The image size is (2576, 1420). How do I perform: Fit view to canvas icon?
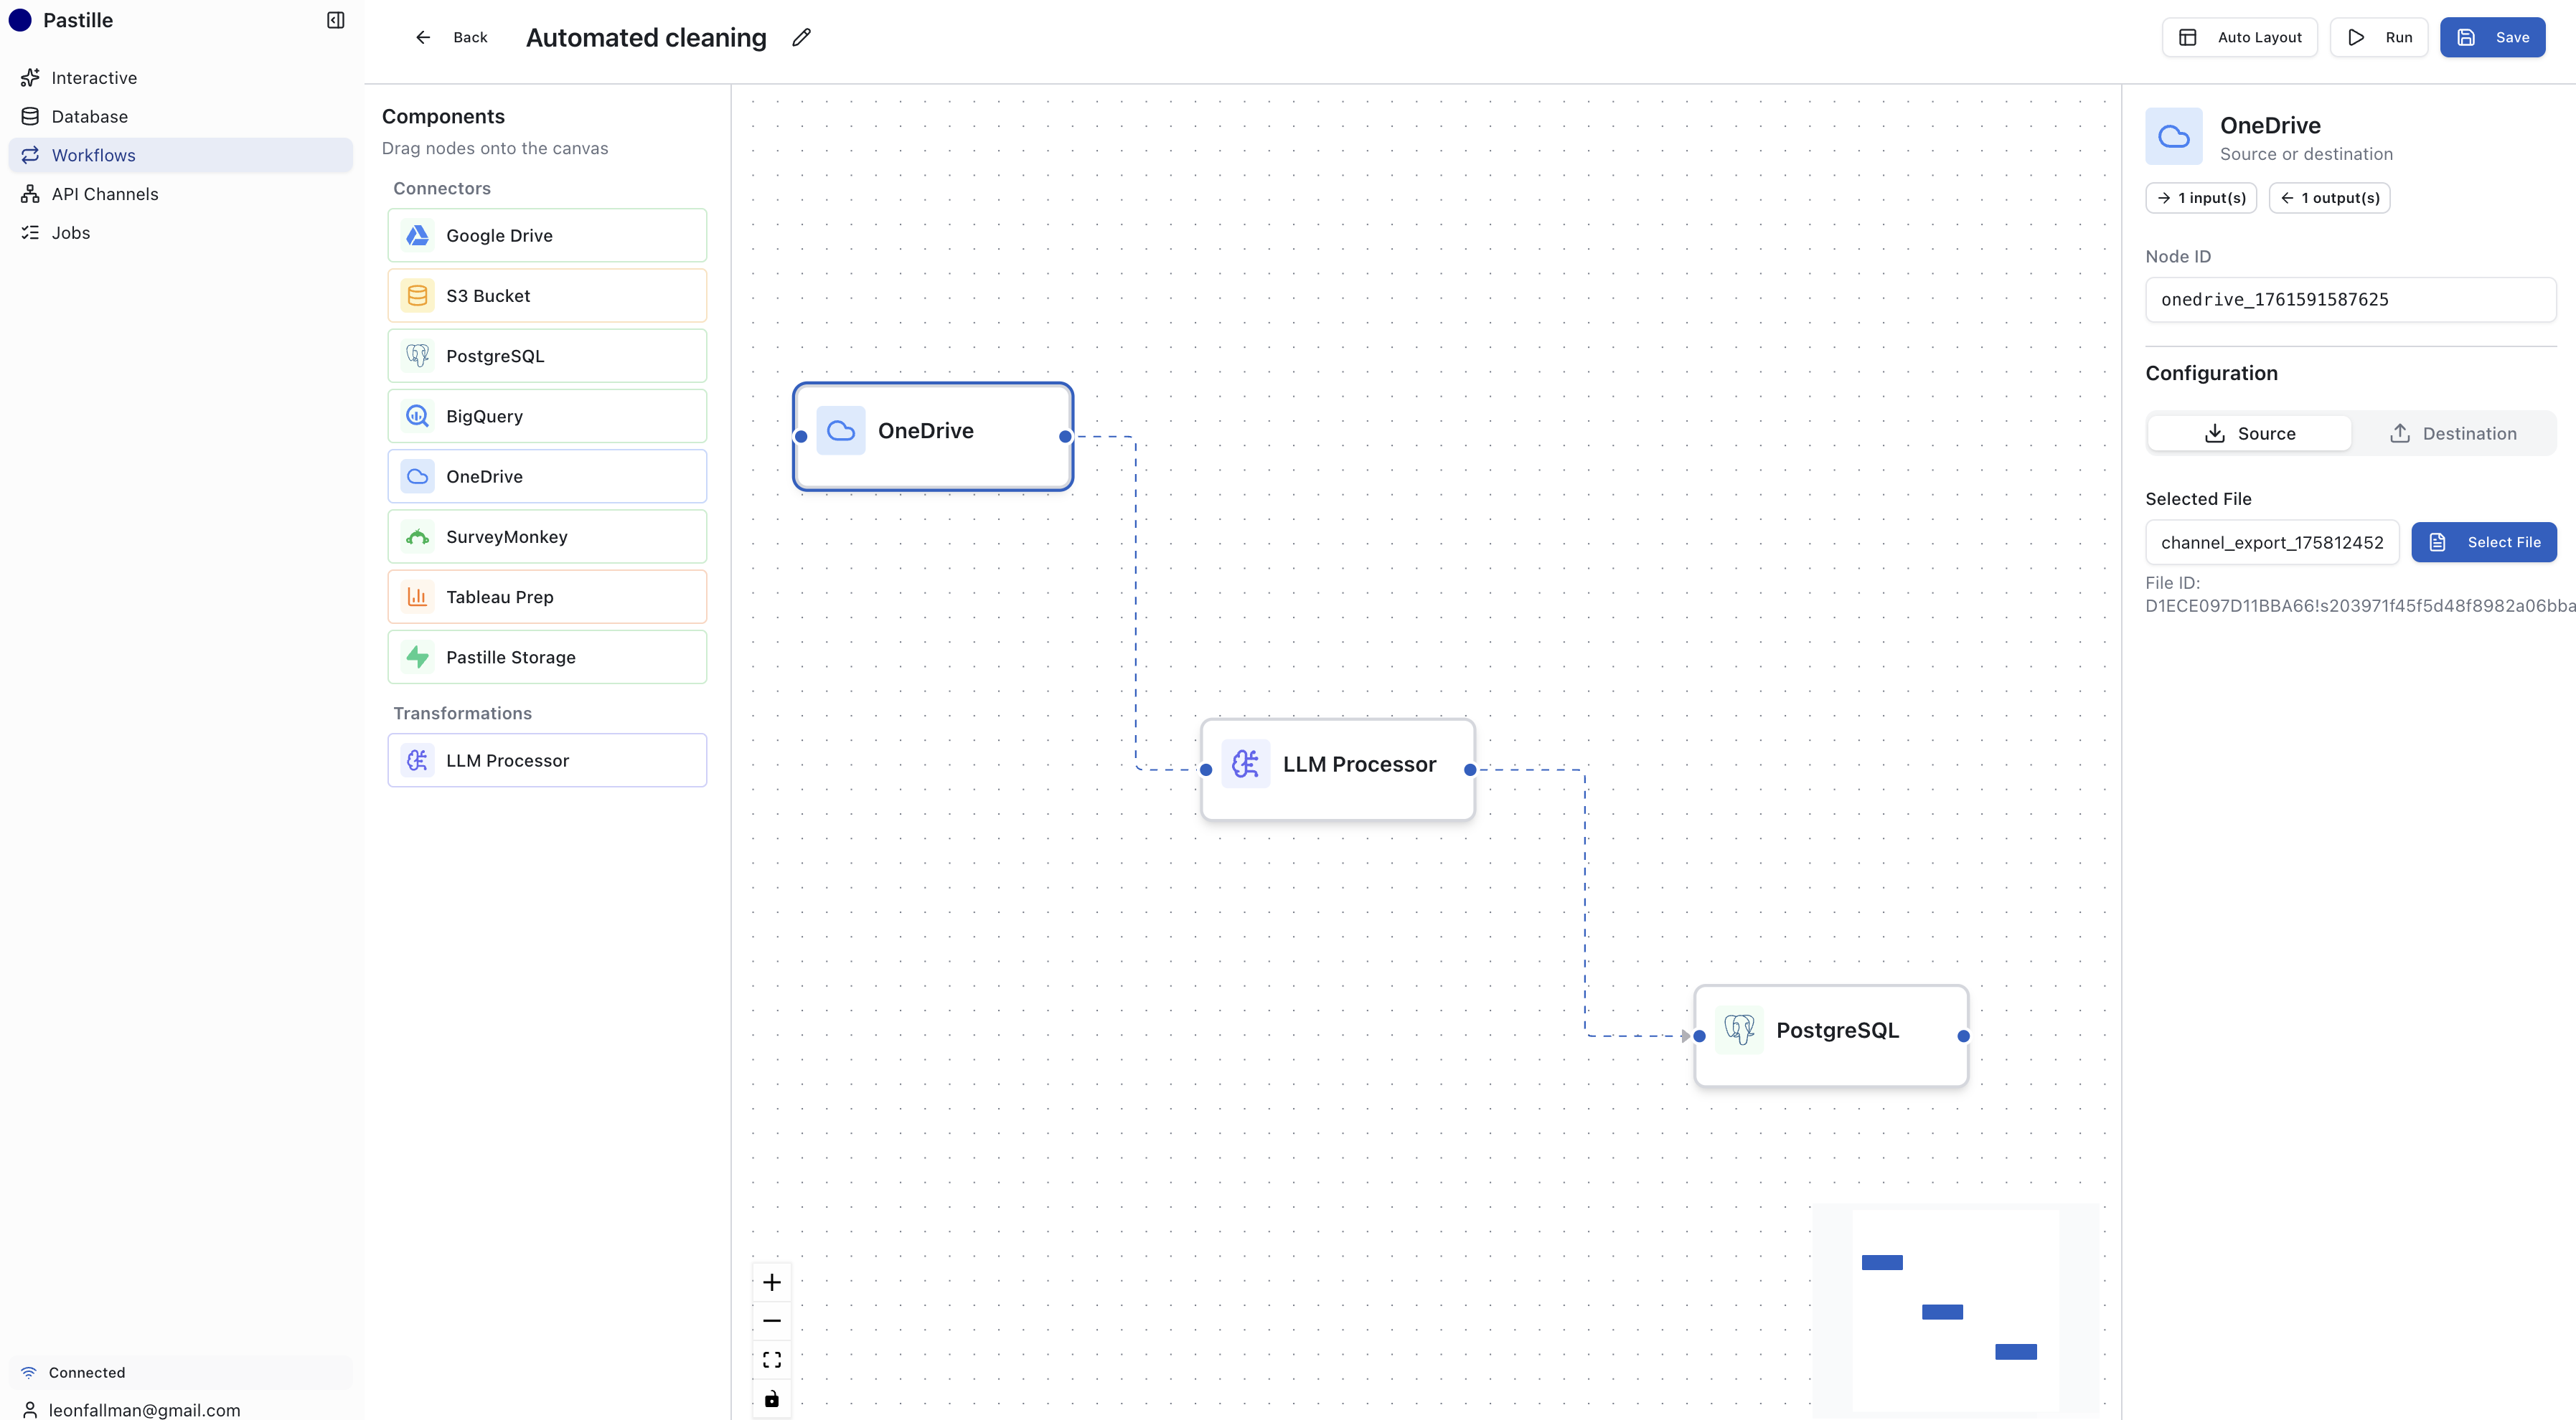pos(771,1360)
